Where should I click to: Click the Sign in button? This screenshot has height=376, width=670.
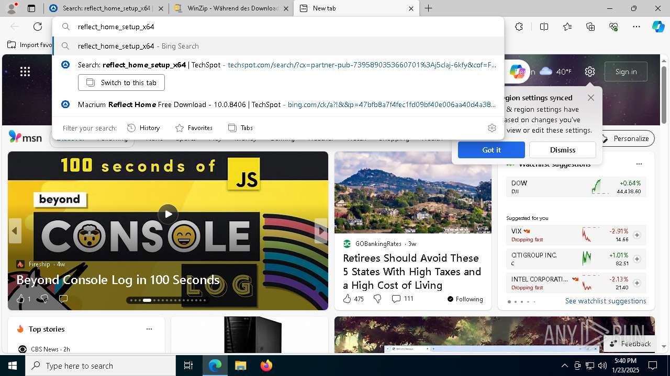pyautogui.click(x=626, y=72)
